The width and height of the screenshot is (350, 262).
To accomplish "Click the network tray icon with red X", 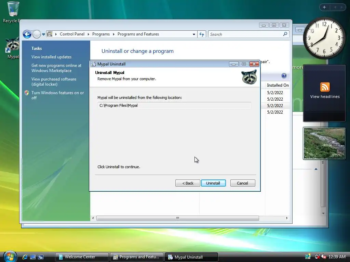I will [x=317, y=257].
